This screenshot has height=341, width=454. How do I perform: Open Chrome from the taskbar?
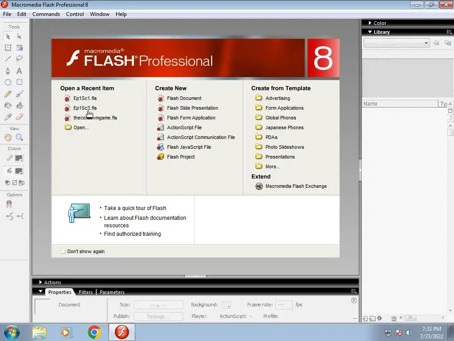[x=94, y=332]
